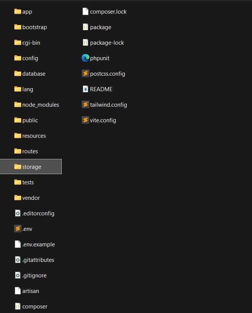
Task: Select the config folder icon
Action: [x=17, y=58]
